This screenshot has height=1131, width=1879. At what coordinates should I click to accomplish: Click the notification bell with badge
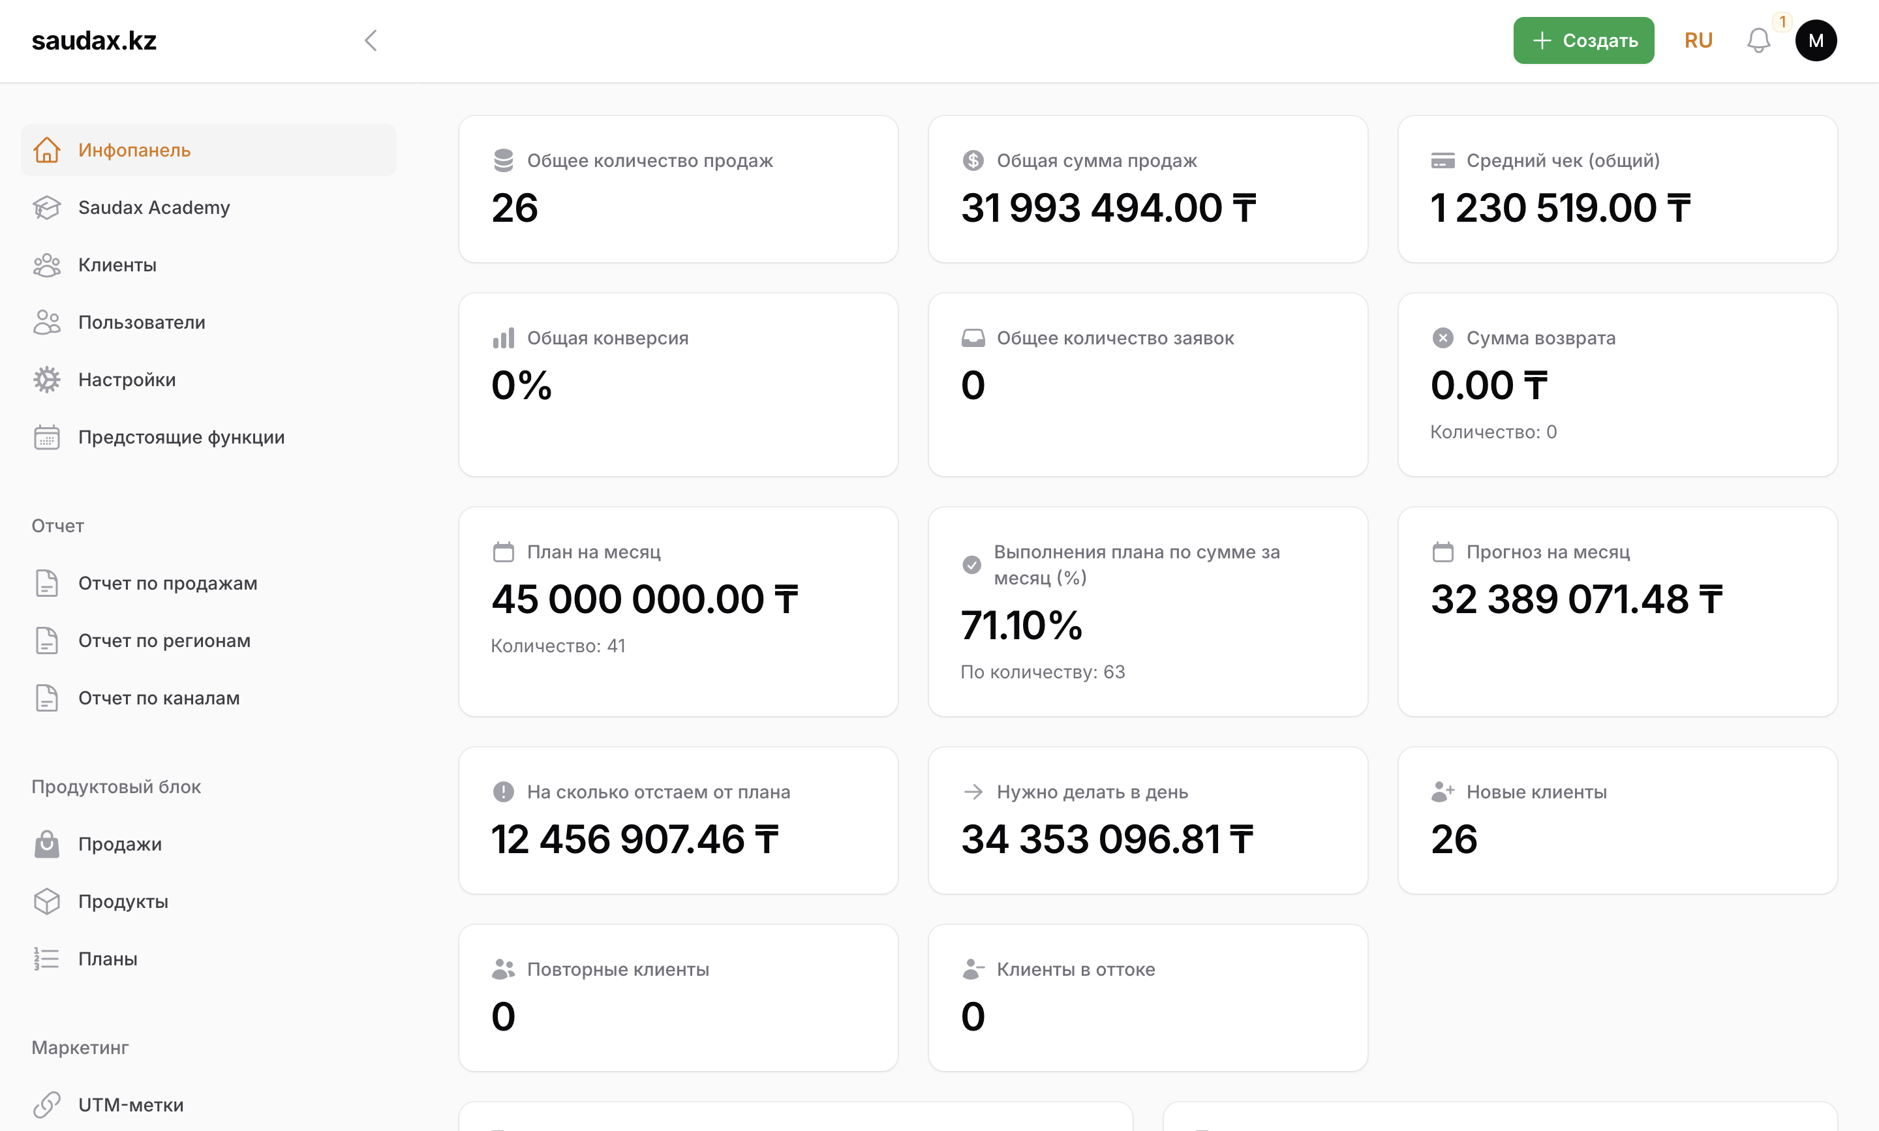(x=1758, y=40)
